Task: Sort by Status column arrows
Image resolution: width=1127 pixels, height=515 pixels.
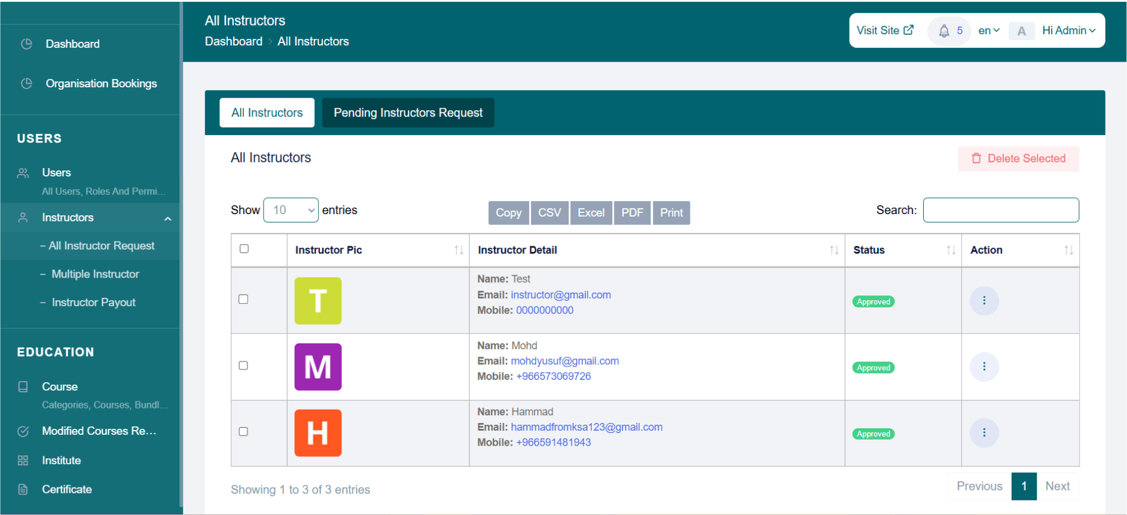Action: [x=951, y=250]
